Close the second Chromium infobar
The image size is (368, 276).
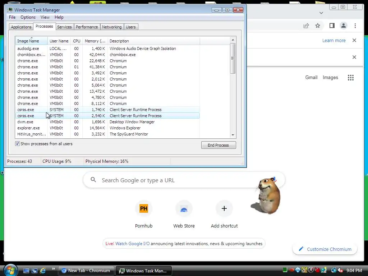(x=354, y=57)
